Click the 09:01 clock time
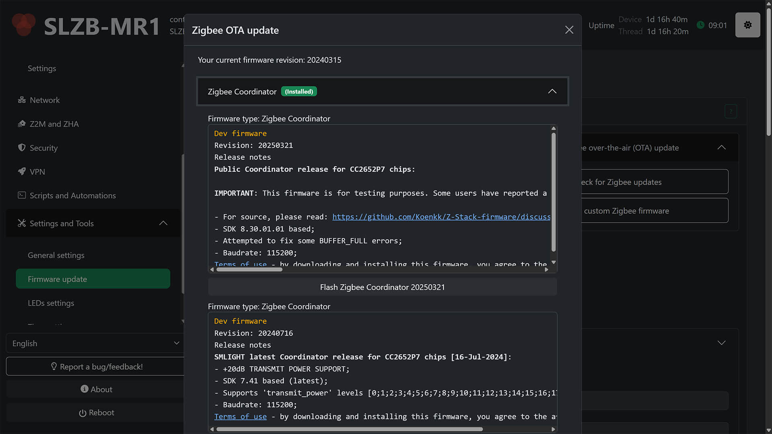Screen dimensions: 772x434 718,25
